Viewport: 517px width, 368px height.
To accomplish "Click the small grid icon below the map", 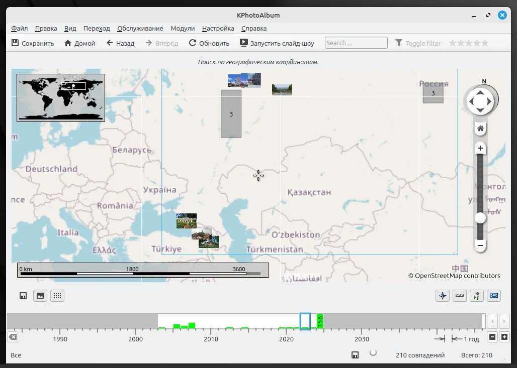I will tap(57, 296).
